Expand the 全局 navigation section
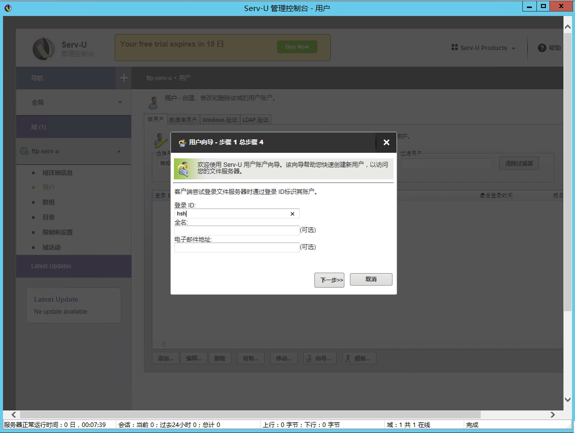 point(74,103)
